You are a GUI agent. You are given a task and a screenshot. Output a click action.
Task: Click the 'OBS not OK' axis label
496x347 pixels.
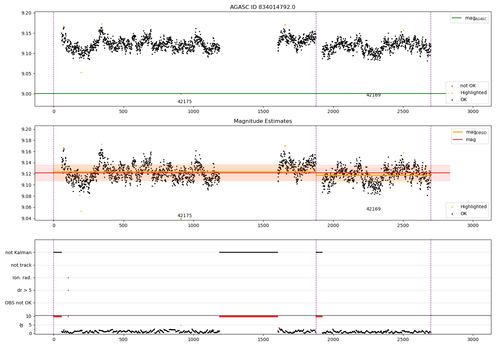click(18, 303)
